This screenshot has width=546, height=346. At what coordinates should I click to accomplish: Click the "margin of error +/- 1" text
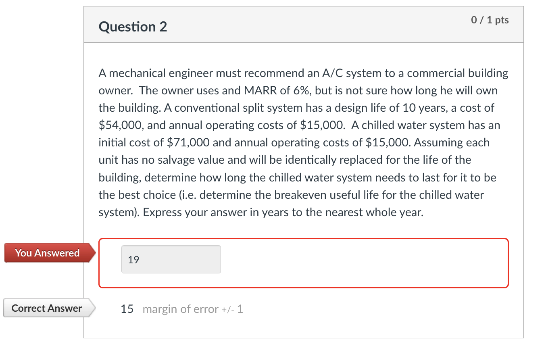tap(193, 309)
